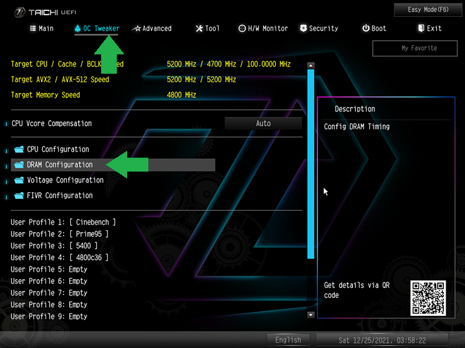This screenshot has width=465, height=348.
Task: Switch to Easy Mode (F6)
Action: pos(428,10)
